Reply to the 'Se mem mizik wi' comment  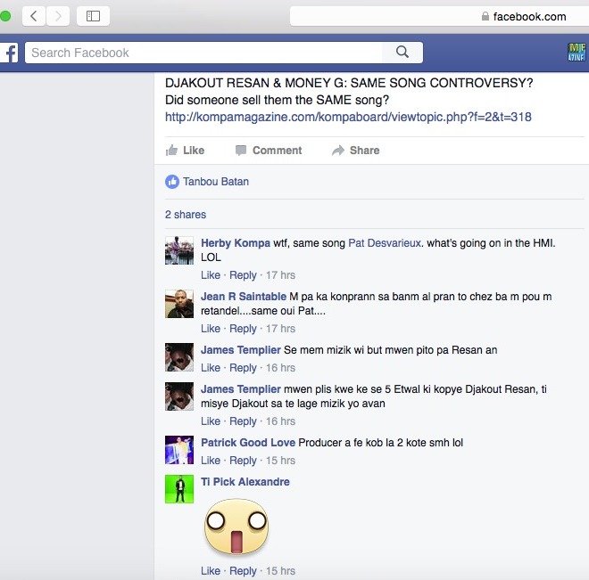[243, 368]
